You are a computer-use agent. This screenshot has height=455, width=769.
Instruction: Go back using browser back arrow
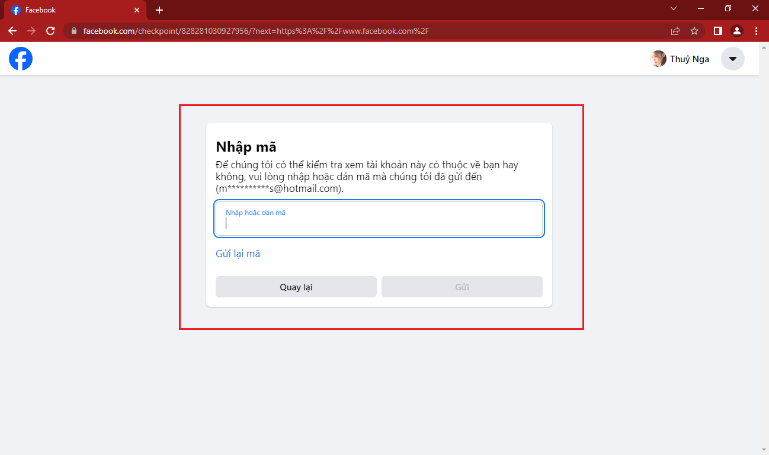(12, 31)
